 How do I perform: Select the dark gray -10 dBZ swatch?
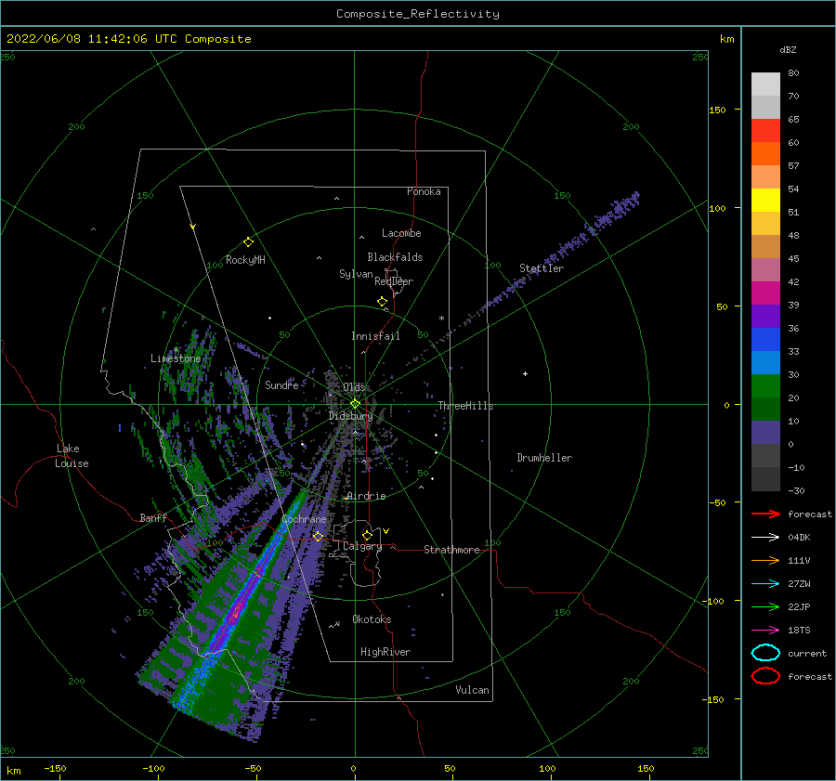(765, 479)
